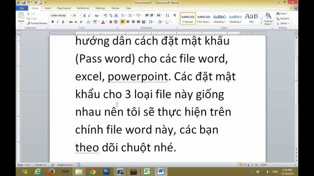Open Photoshop from taskbar
This screenshot has height=176, width=314.
coord(106,172)
